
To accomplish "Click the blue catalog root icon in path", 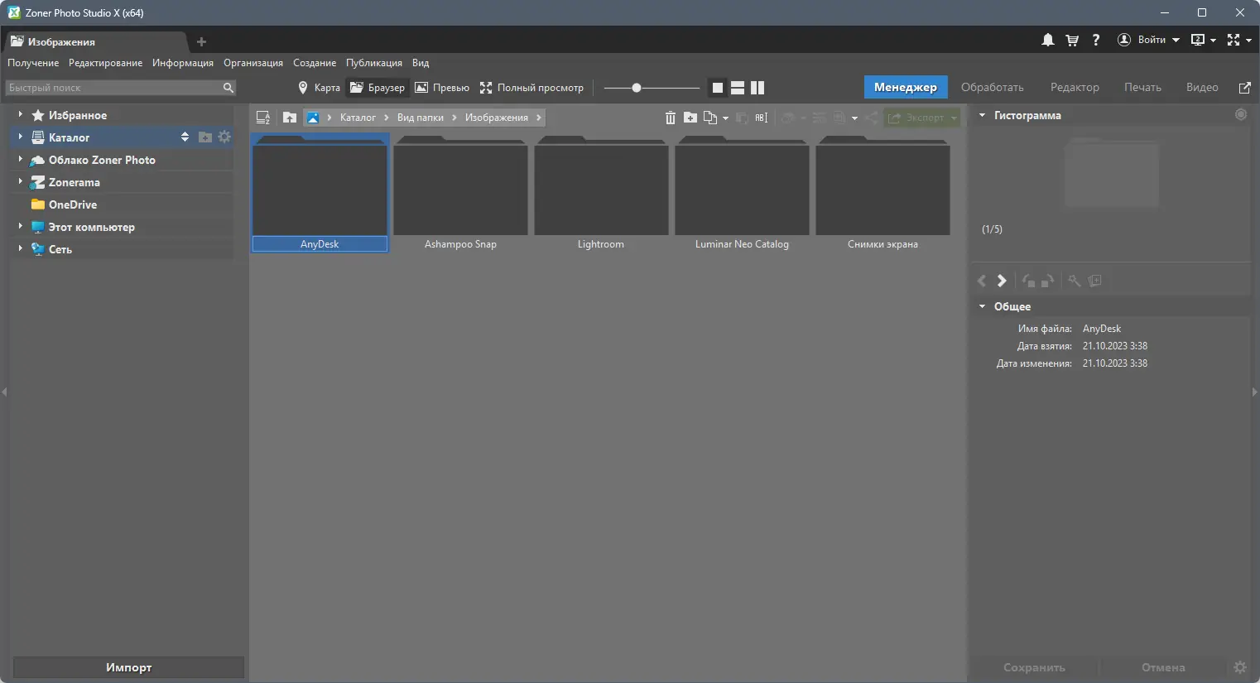I will tap(313, 118).
